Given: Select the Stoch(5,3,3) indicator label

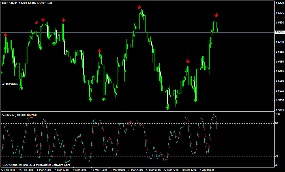Looking at the screenshot, I should [19, 115].
